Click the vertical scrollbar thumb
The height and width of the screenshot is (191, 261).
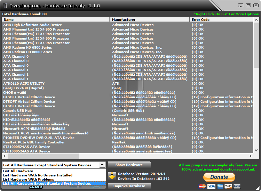click(x=256, y=45)
